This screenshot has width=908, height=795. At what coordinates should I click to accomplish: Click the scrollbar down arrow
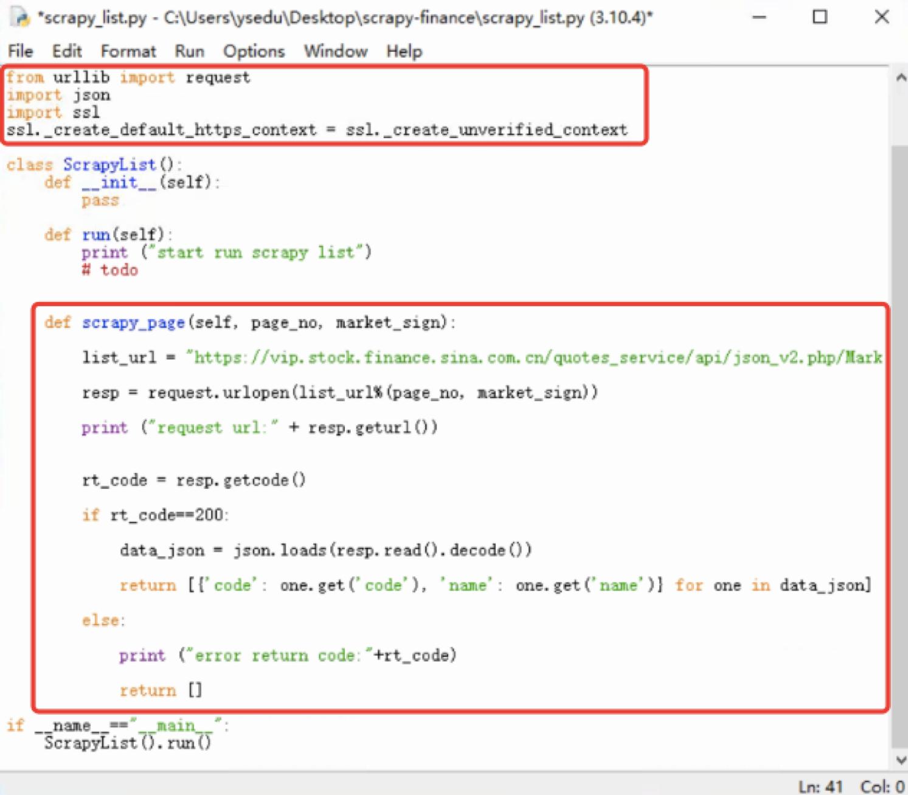[899, 760]
